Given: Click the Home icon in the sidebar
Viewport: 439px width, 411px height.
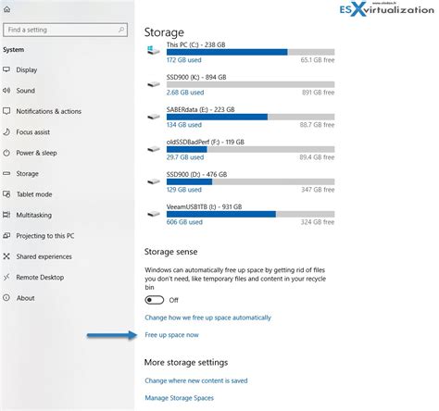Looking at the screenshot, I should (x=6, y=9).
